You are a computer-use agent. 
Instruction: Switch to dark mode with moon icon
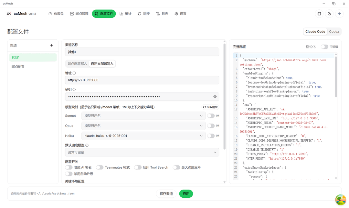329,14
